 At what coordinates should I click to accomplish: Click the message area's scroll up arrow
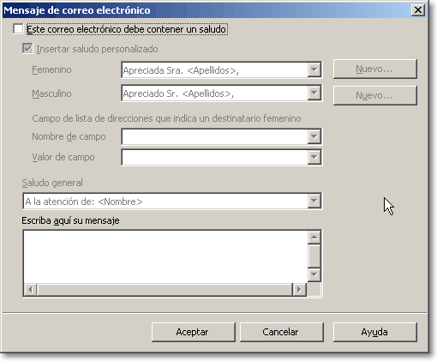tap(314, 237)
